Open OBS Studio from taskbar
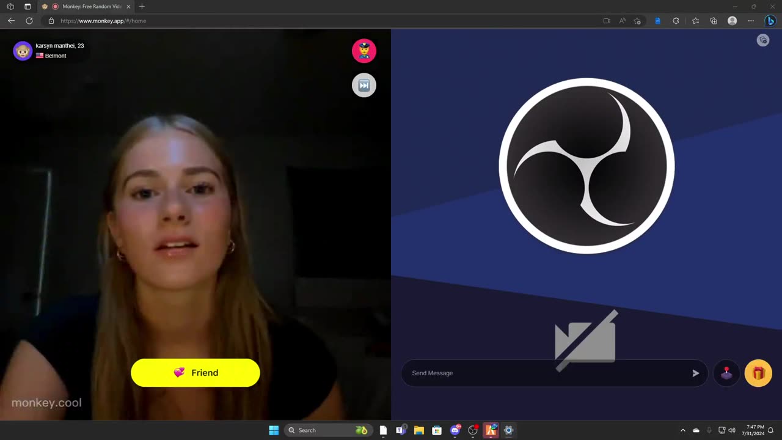The height and width of the screenshot is (440, 782). pyautogui.click(x=473, y=430)
